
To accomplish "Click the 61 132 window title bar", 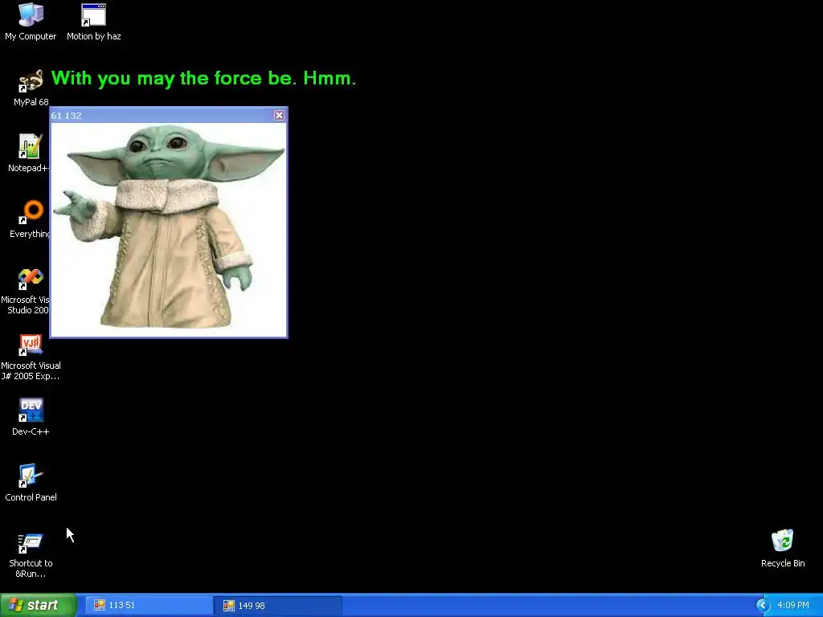I will (x=169, y=115).
